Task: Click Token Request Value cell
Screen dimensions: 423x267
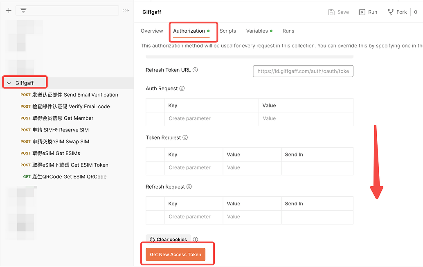Action: (252, 167)
